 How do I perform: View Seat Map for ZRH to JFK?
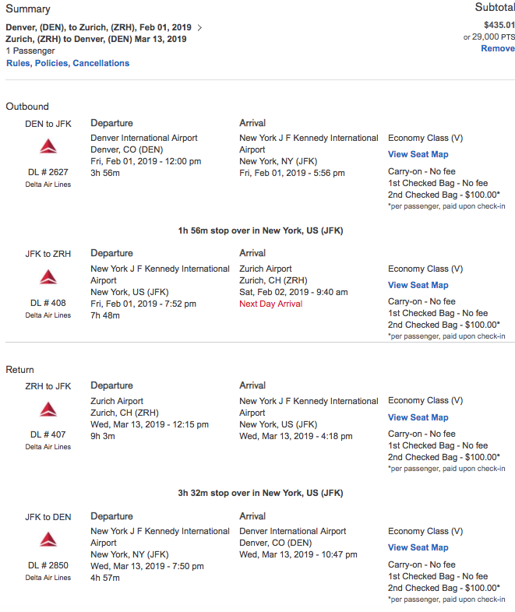click(x=418, y=417)
